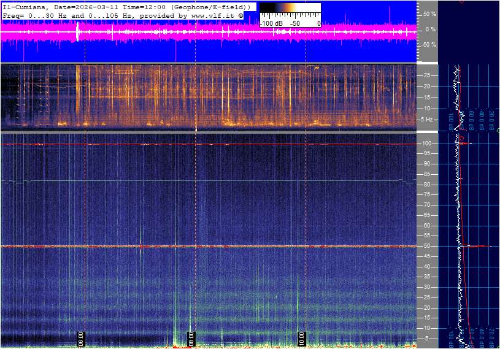This screenshot has height=349, width=500.
Task: Click the -100 dB label on color scale
Action: [x=271, y=23]
